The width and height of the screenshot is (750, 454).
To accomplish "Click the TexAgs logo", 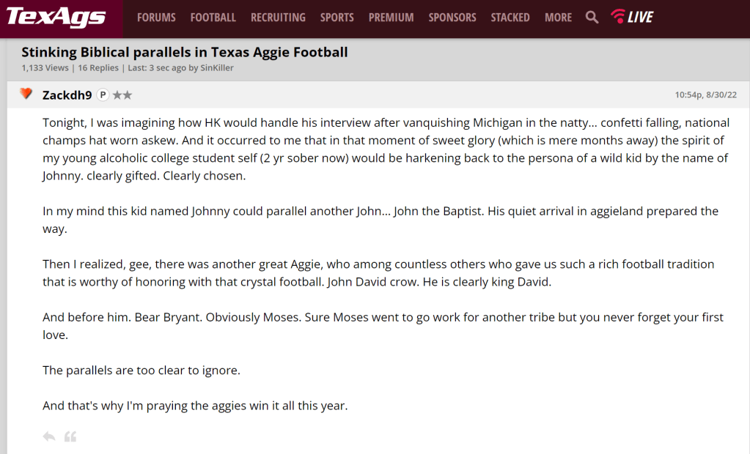I will 56,17.
